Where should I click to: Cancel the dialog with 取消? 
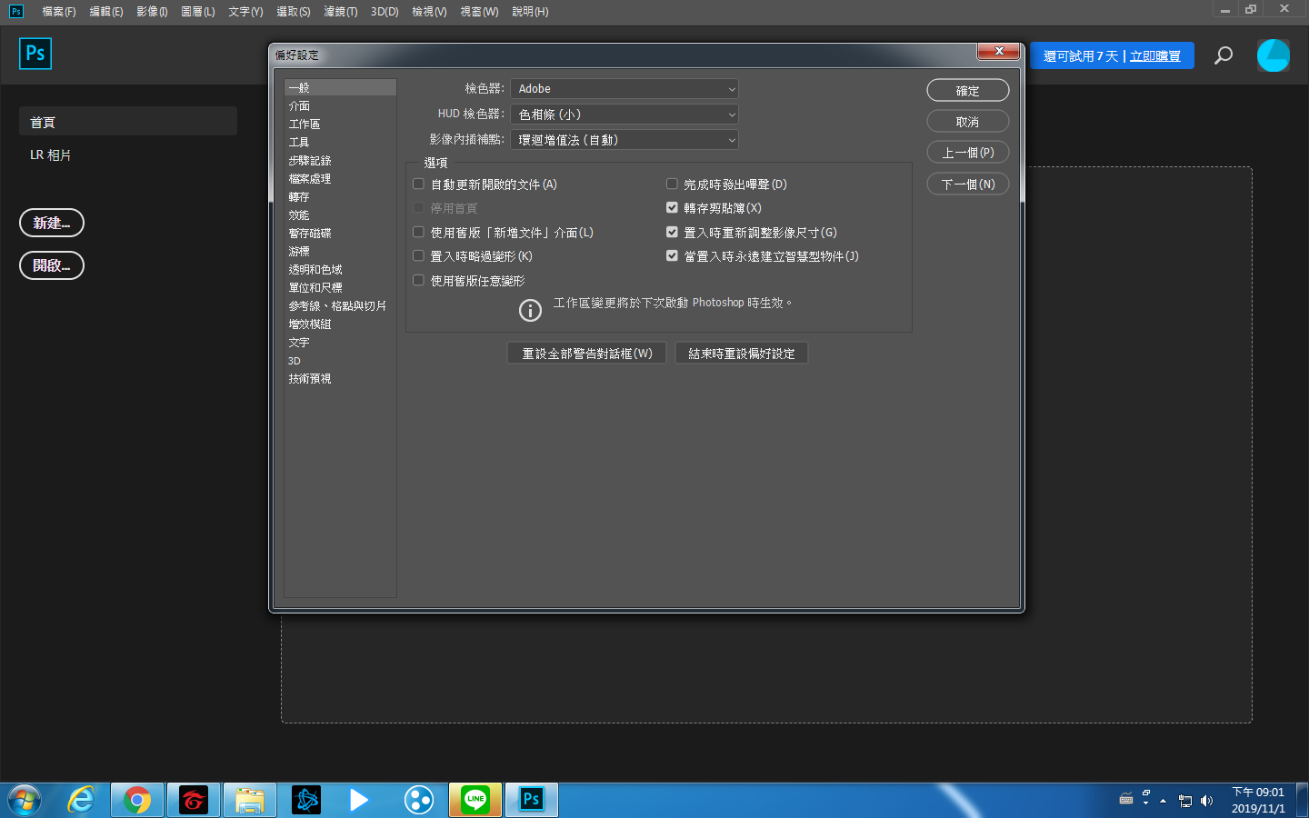pyautogui.click(x=968, y=122)
